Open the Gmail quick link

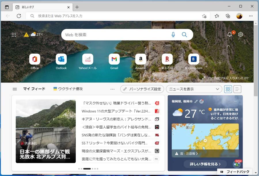(x=114, y=62)
